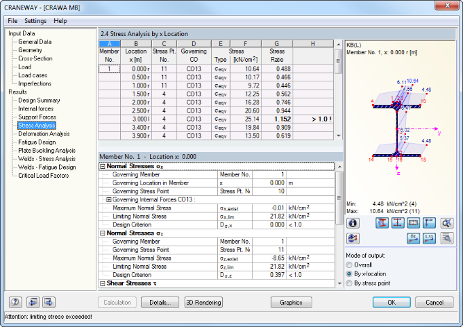The width and height of the screenshot is (463, 327).
Task: Click the help question mark icon
Action: click(x=14, y=303)
